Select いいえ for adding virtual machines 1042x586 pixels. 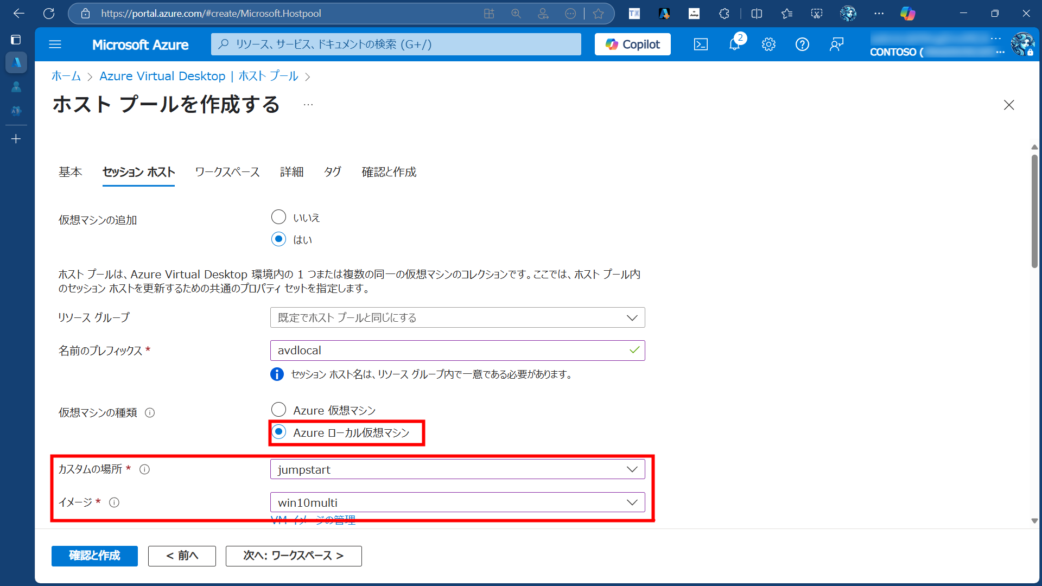278,217
